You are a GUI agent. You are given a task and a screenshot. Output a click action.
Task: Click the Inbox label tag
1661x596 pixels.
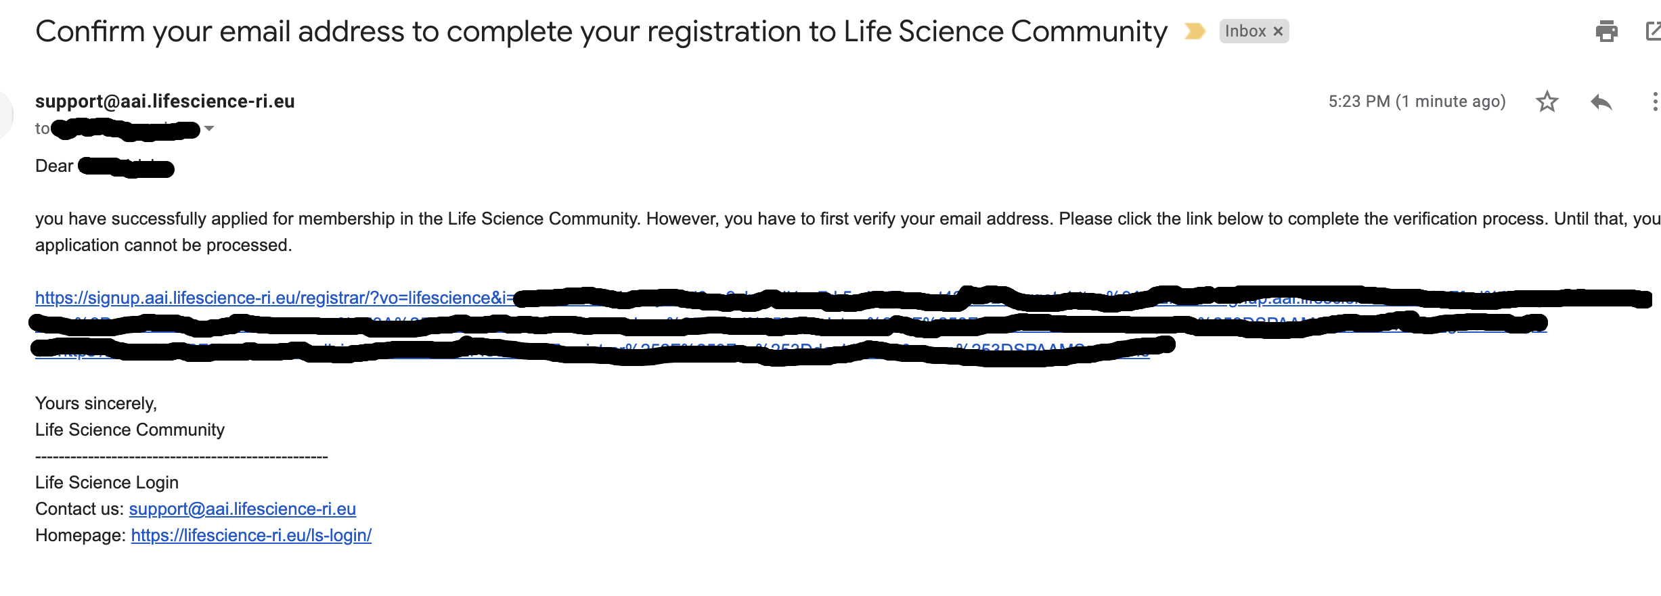(x=1245, y=31)
